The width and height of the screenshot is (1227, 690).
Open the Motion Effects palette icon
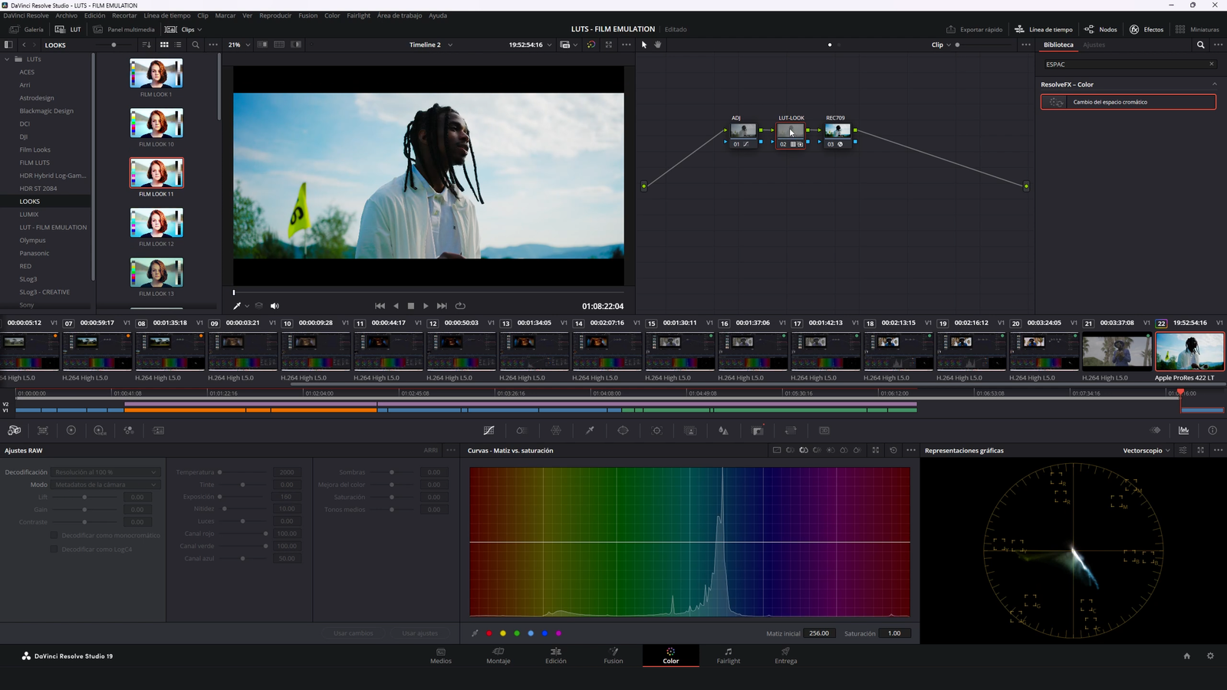[159, 431]
